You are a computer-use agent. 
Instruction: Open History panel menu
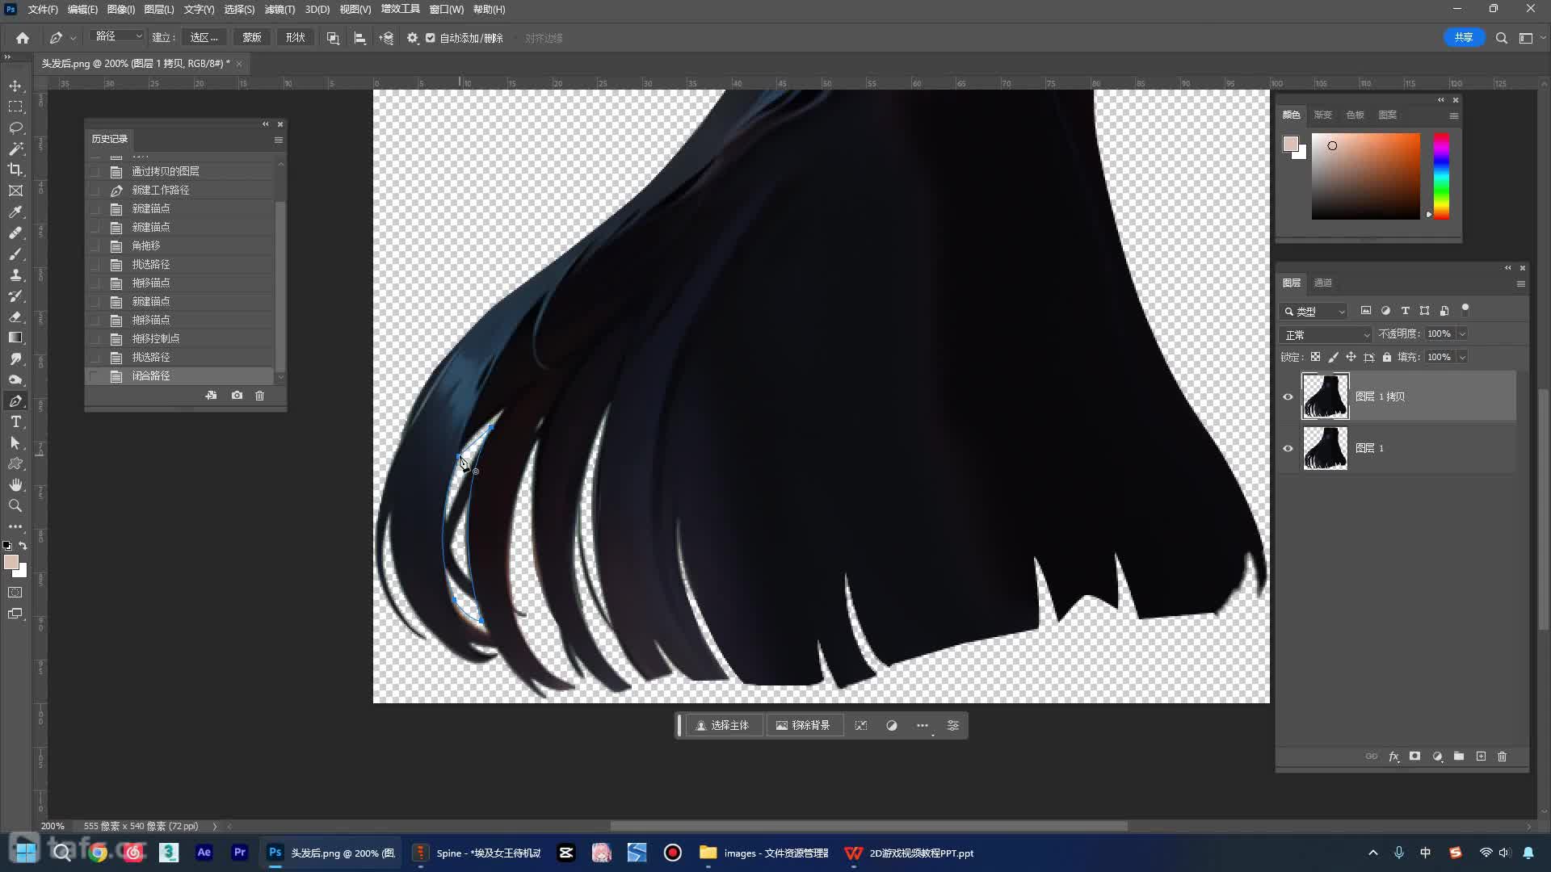pos(279,140)
